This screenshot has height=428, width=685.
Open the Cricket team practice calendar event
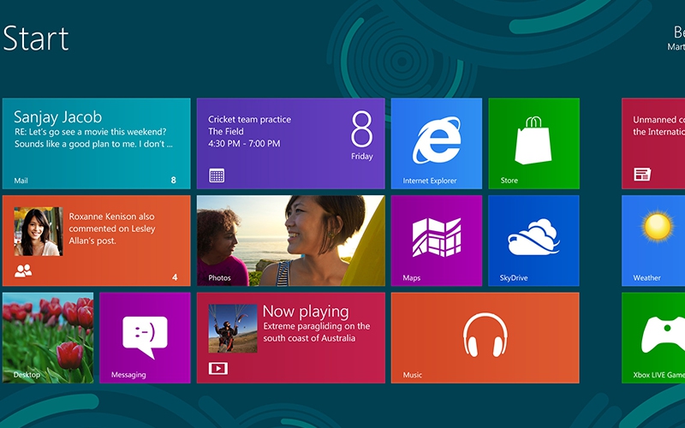tap(290, 143)
